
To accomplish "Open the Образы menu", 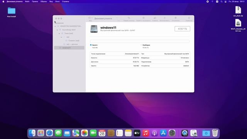I will click(x=44, y=2).
